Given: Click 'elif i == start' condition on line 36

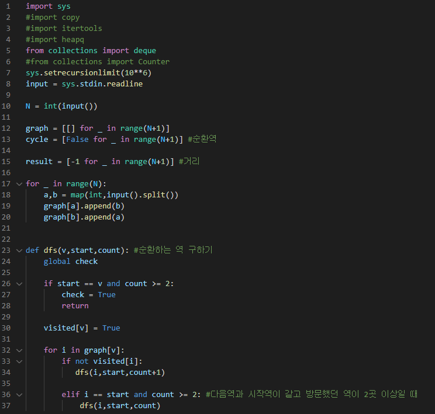Looking at the screenshot, I should tap(95, 394).
